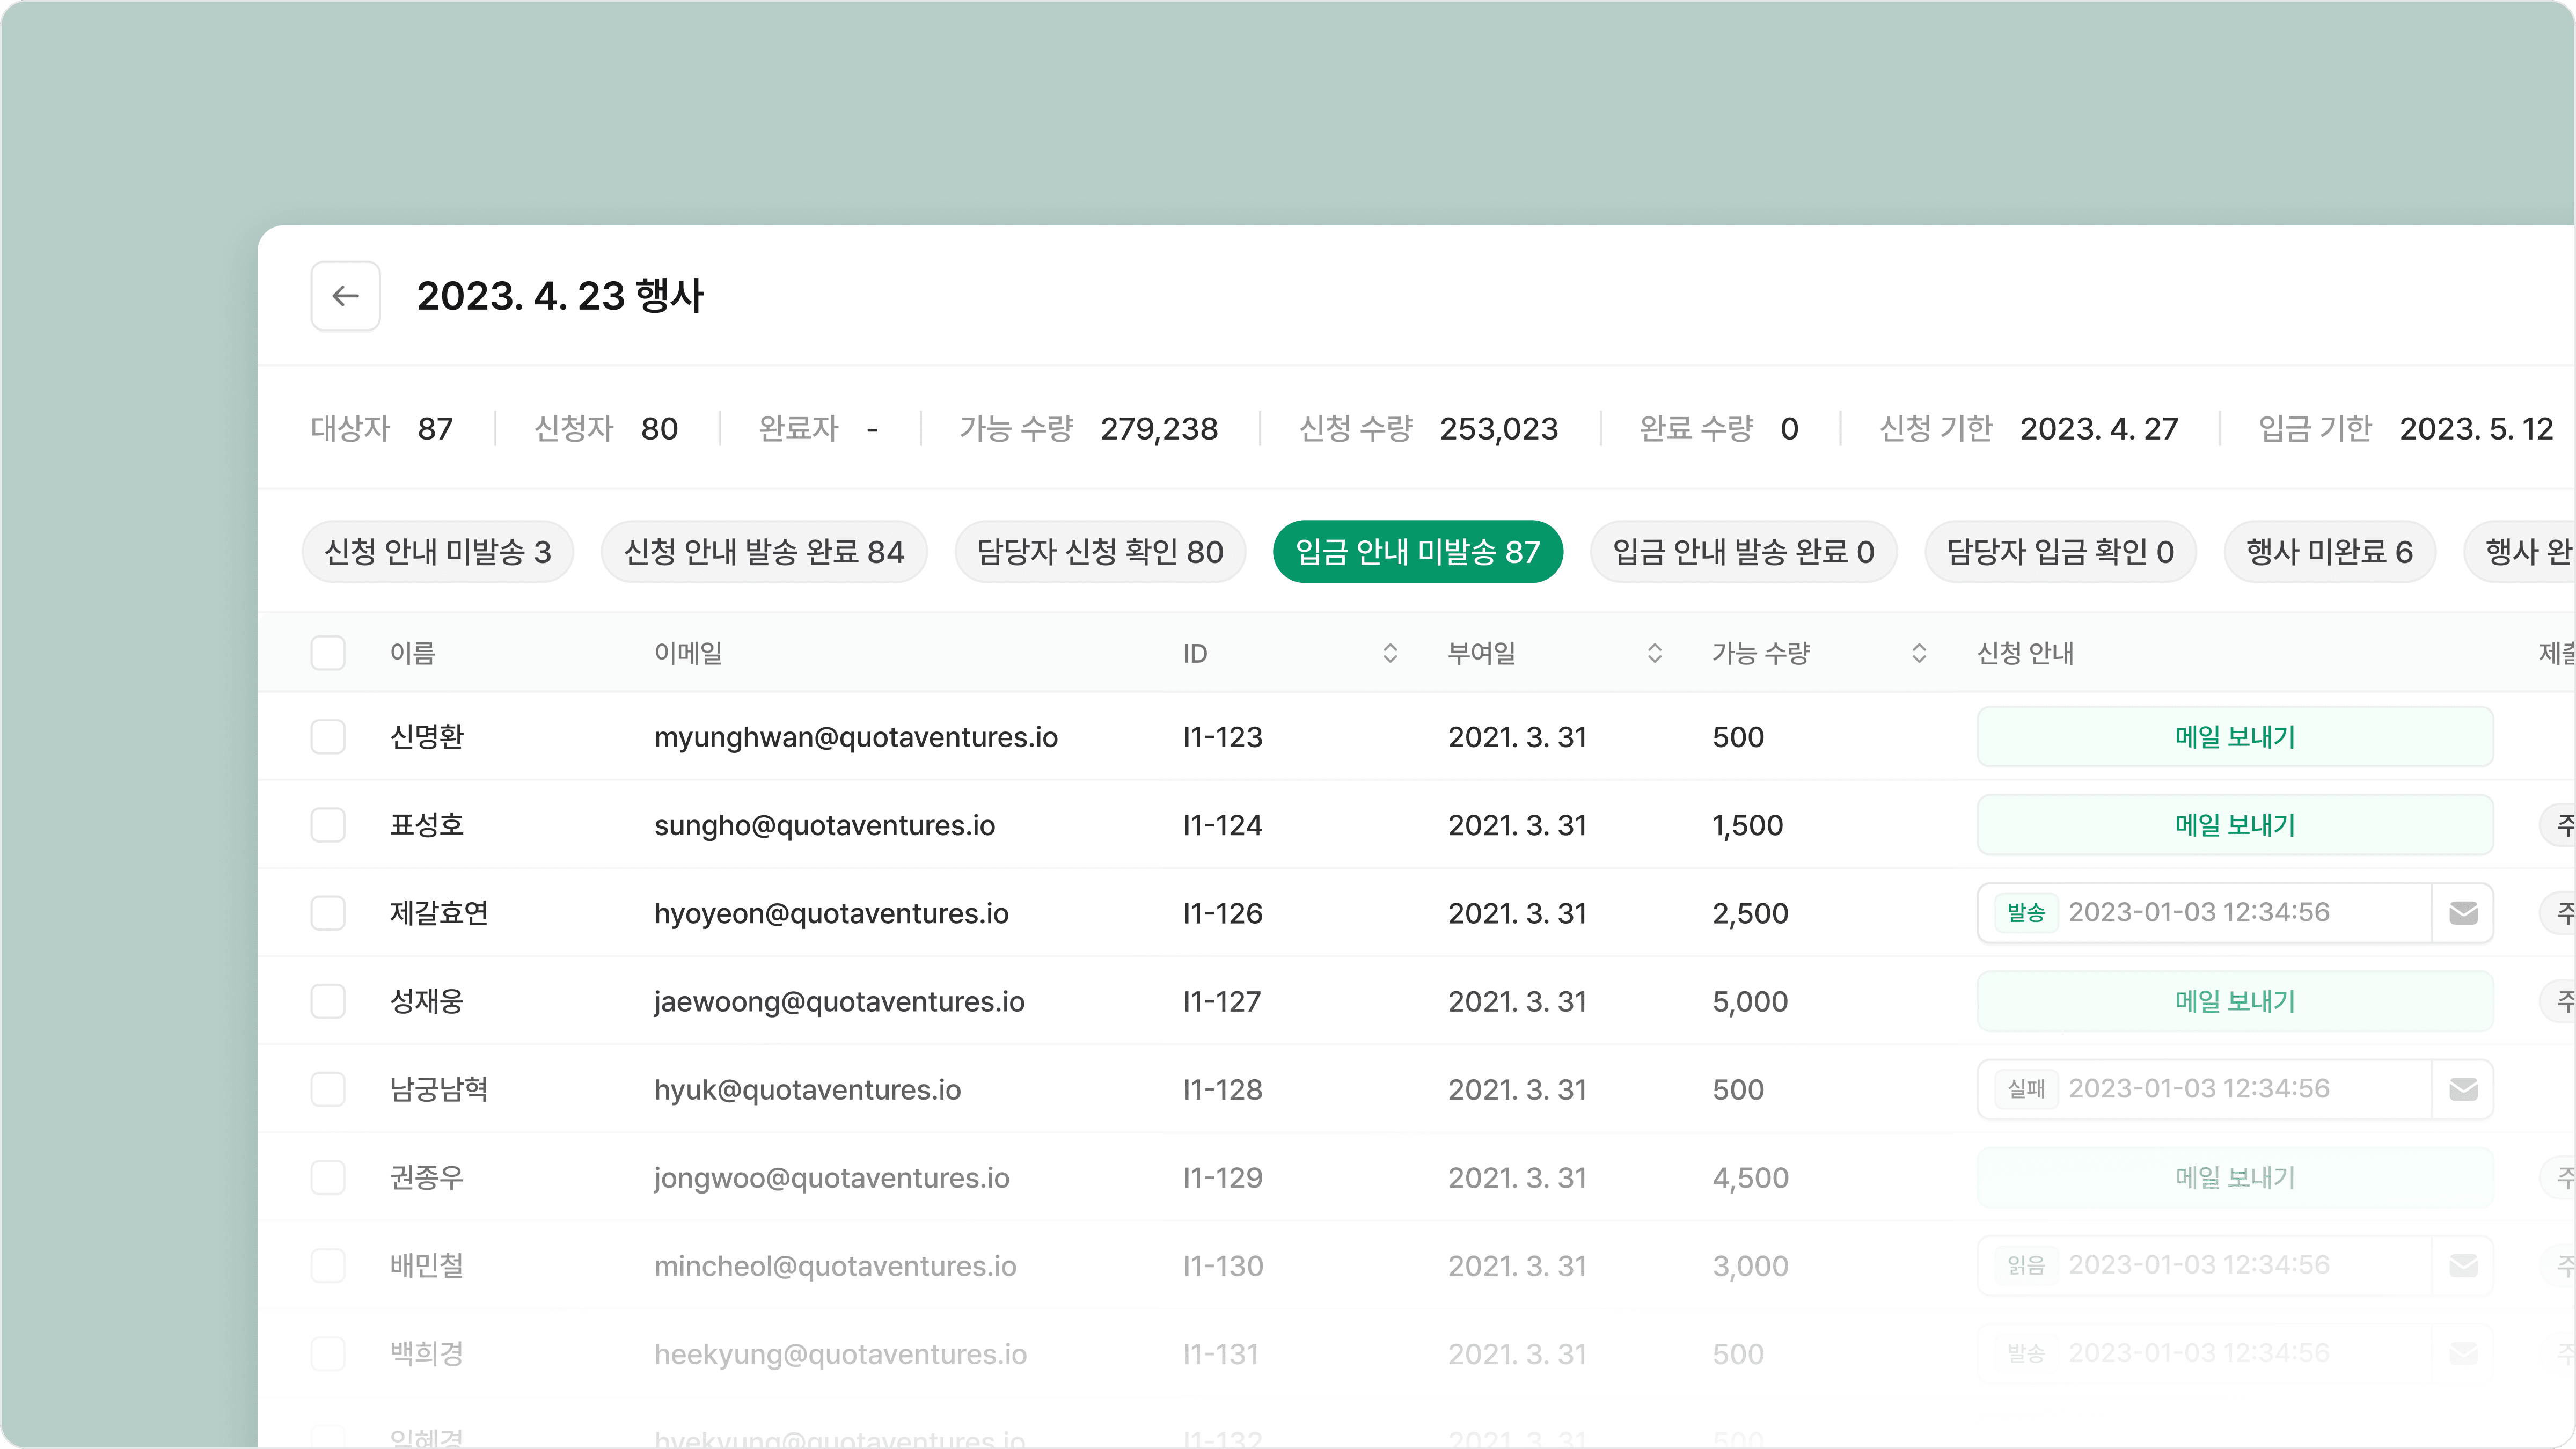Select the checkbox in 성재웅's row
Image resolution: width=2576 pixels, height=1449 pixels.
(x=328, y=1001)
